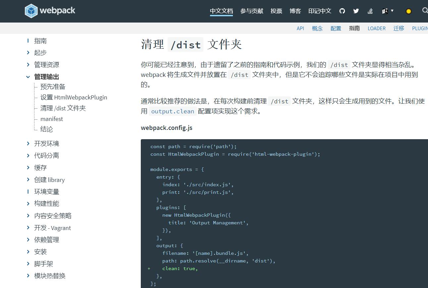Expand the 起步 sidebar chevron

pos(28,52)
